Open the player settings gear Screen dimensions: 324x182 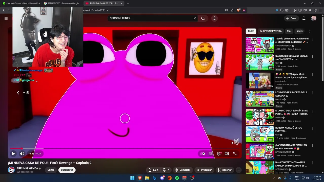tap(219, 153)
